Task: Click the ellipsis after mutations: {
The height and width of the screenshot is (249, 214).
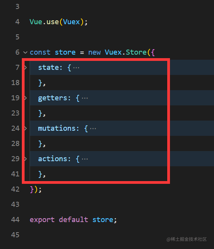Action: [x=93, y=129]
